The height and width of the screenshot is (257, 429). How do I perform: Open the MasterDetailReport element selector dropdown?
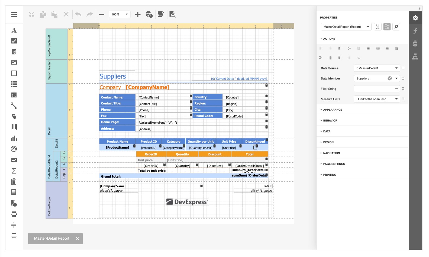346,27
